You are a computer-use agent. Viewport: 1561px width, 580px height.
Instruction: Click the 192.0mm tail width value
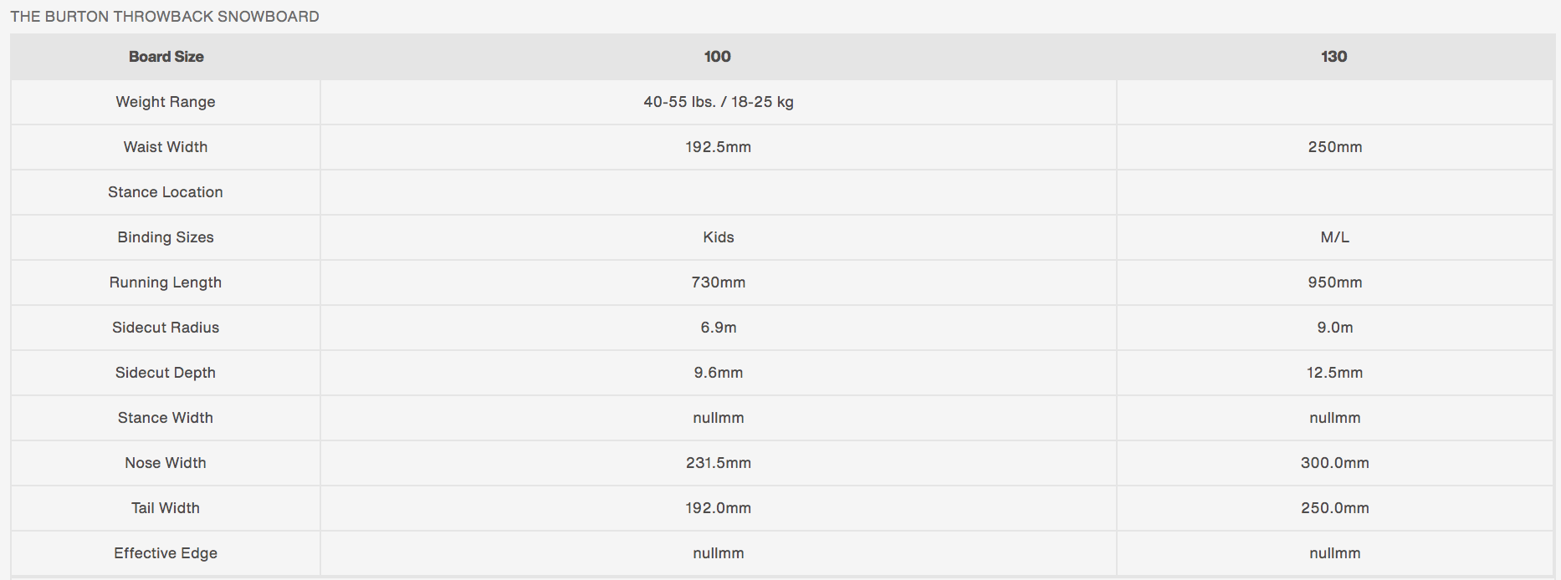718,508
